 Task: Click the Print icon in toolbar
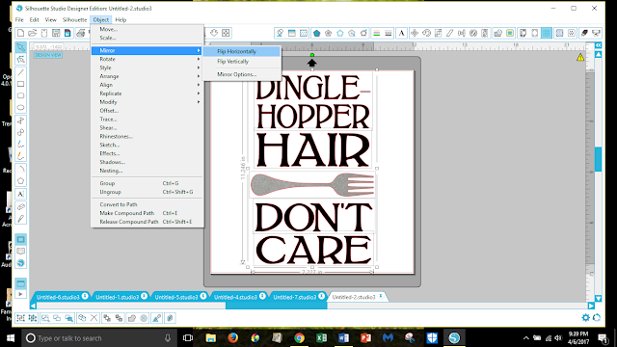click(x=81, y=33)
